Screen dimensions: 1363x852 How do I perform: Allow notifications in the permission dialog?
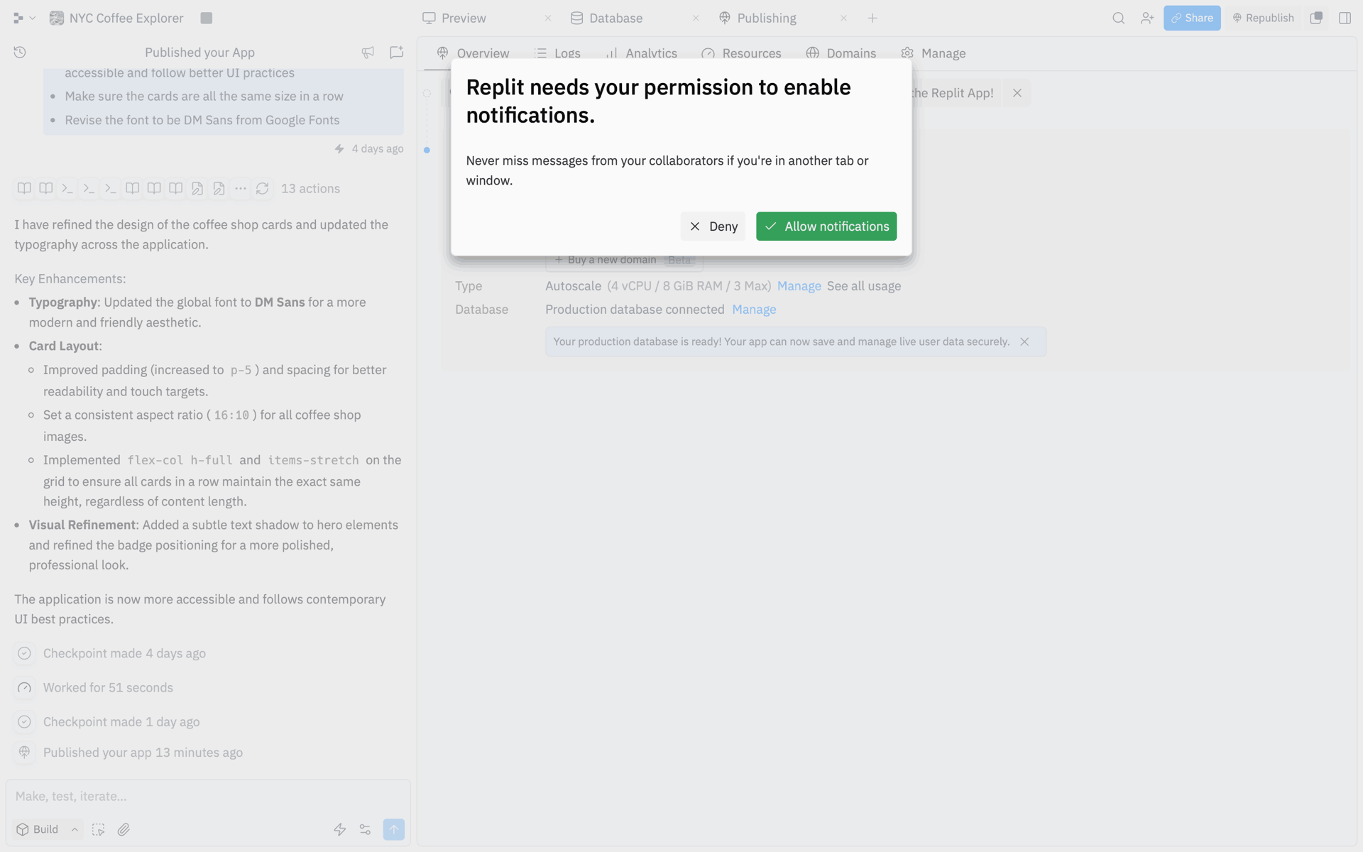pyautogui.click(x=826, y=226)
